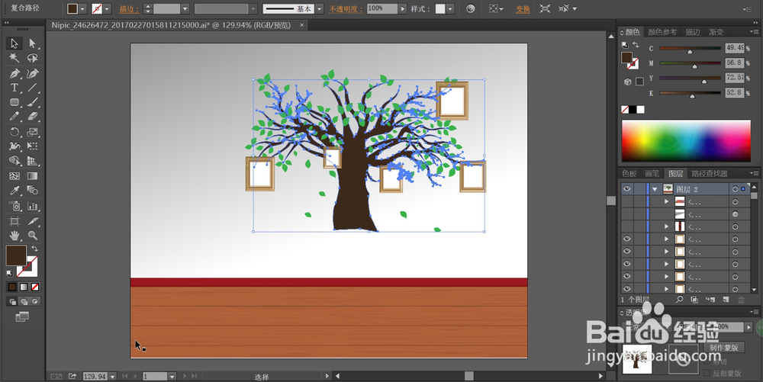Set fill to None in toolbox
This screenshot has height=382, width=763.
click(x=35, y=287)
